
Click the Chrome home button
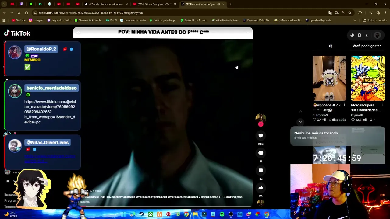click(x=26, y=13)
